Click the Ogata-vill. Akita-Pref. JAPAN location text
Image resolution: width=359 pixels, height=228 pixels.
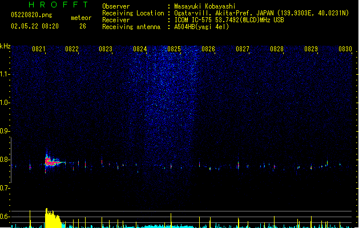coord(261,13)
